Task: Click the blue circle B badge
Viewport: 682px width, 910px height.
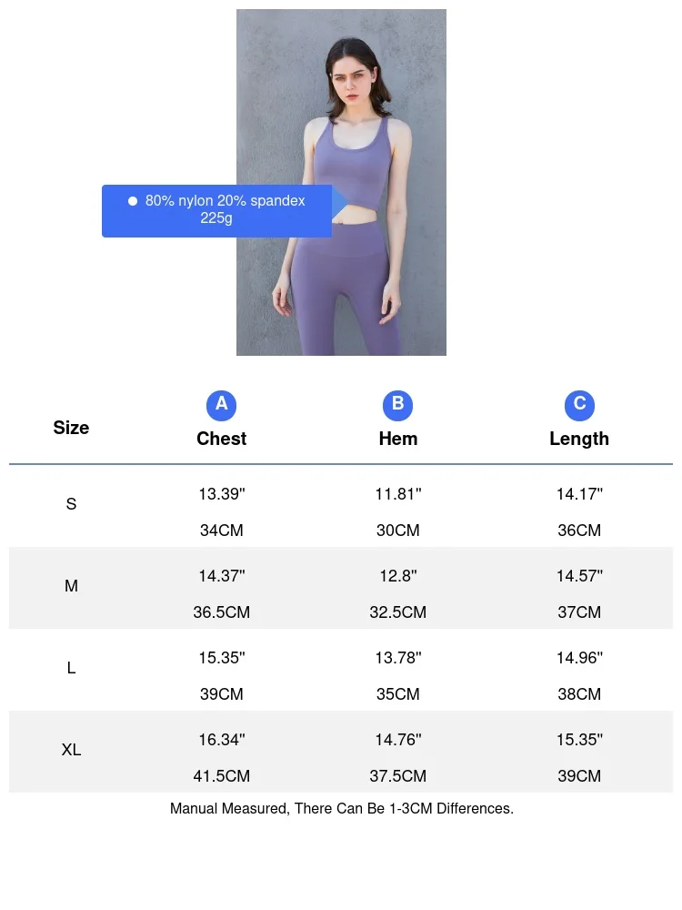Action: coord(397,405)
